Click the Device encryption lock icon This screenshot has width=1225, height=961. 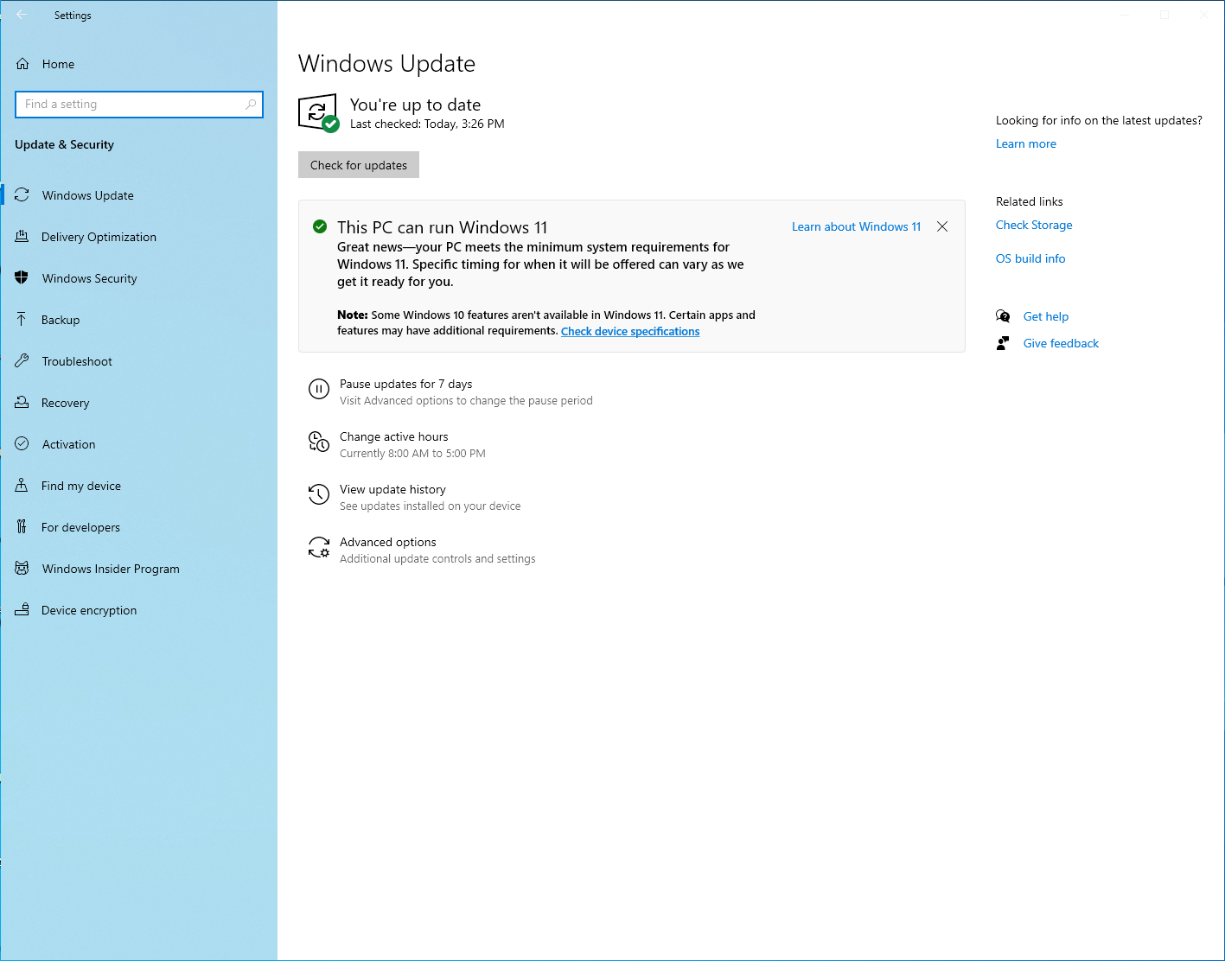point(22,610)
